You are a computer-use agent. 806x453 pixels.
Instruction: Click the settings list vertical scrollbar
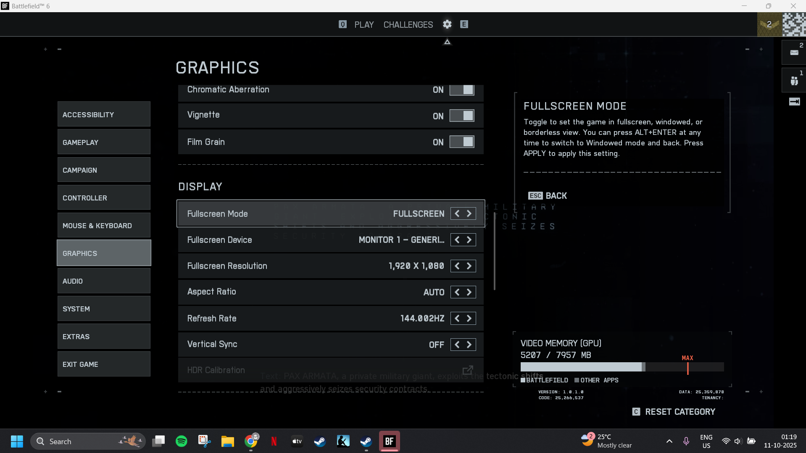(495, 252)
